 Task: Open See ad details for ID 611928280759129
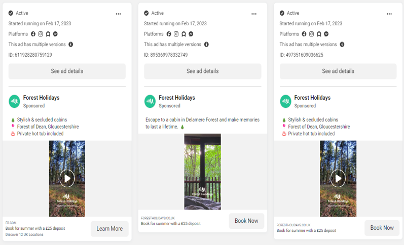[x=67, y=71]
